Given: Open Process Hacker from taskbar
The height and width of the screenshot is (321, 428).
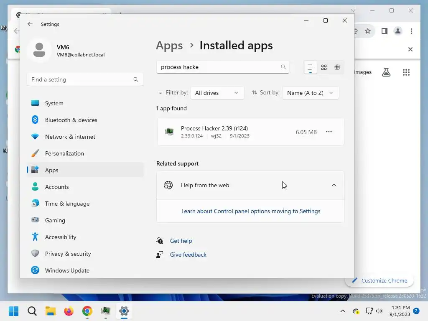Looking at the screenshot, I should pos(106,311).
